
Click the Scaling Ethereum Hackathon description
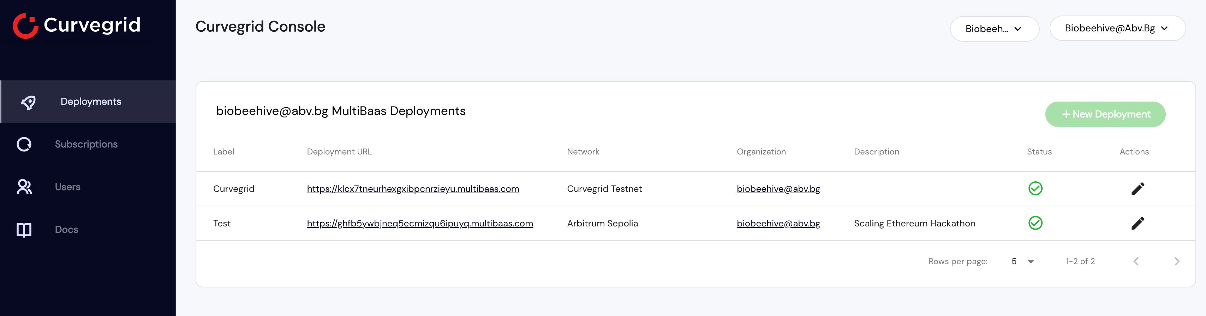point(914,224)
